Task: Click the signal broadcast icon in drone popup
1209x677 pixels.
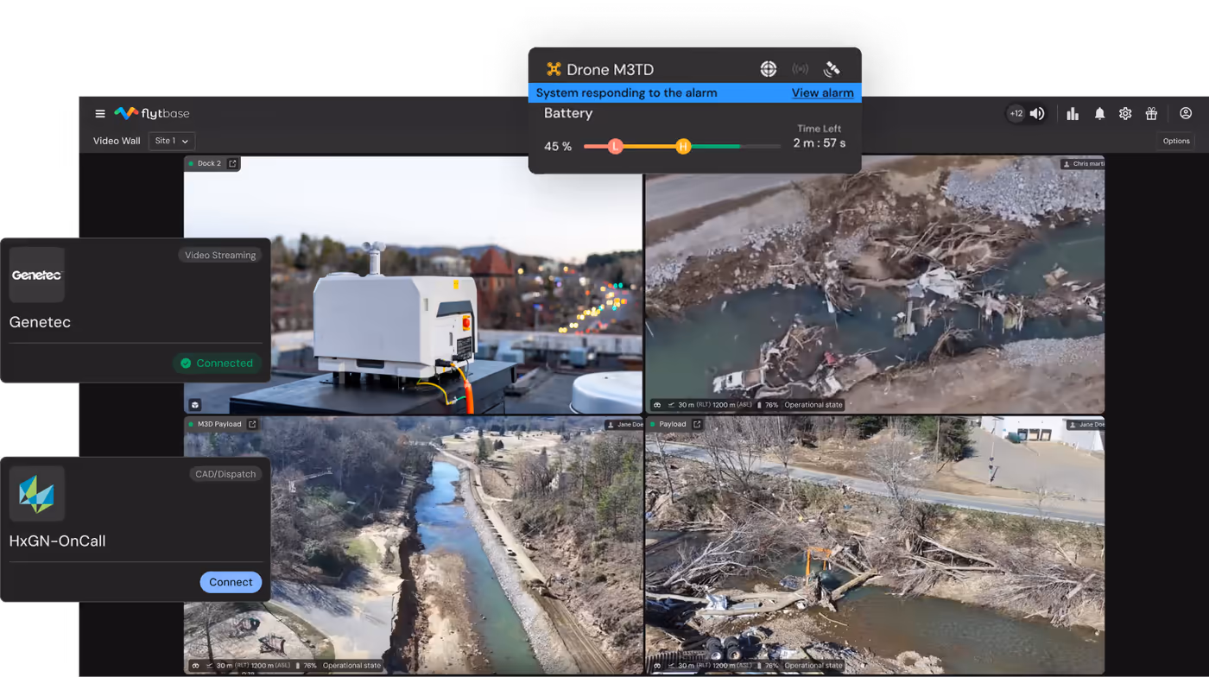Action: 801,69
